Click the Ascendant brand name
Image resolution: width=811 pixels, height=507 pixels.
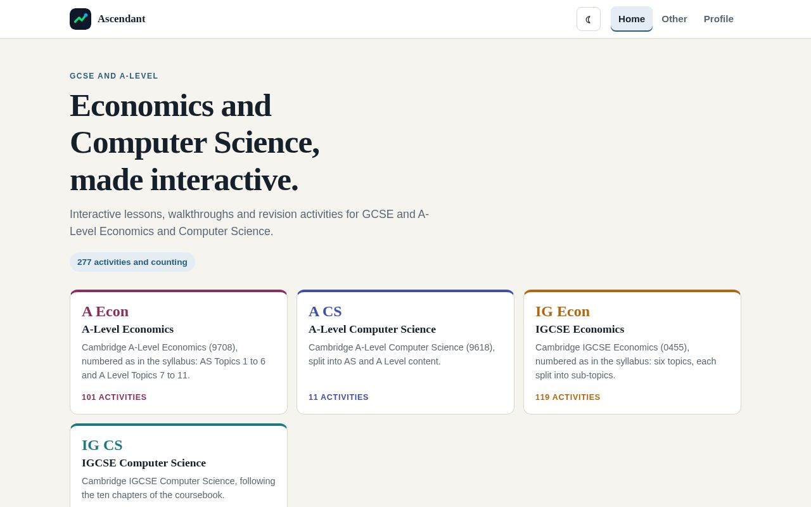click(122, 19)
